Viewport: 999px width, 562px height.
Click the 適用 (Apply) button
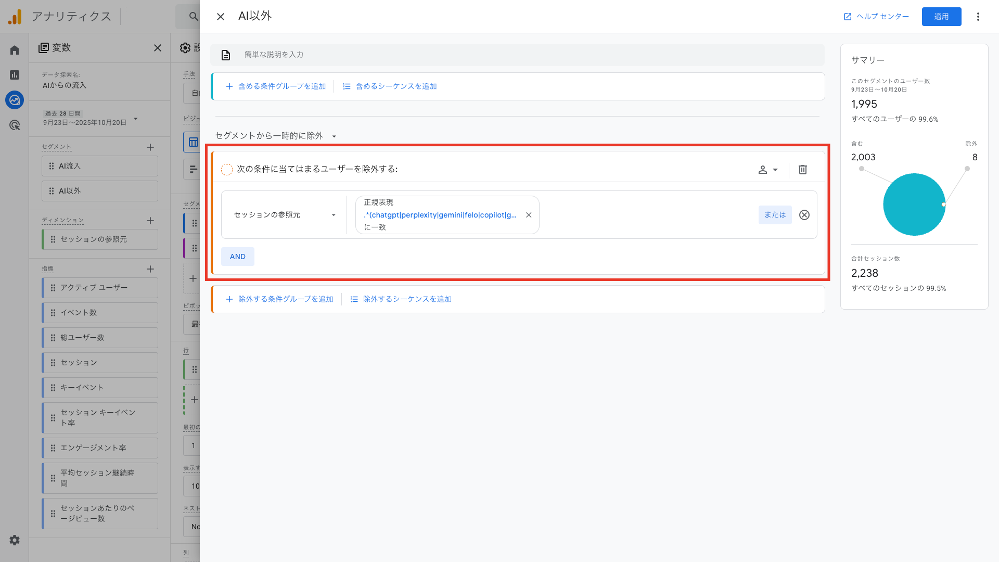point(941,16)
